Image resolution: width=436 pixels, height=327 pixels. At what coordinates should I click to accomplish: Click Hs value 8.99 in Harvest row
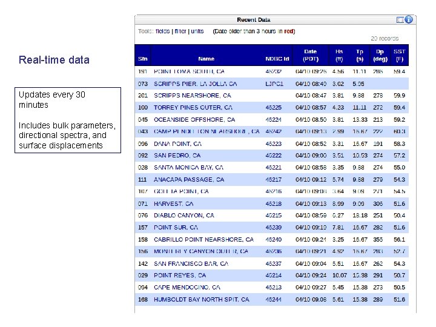(x=338, y=203)
